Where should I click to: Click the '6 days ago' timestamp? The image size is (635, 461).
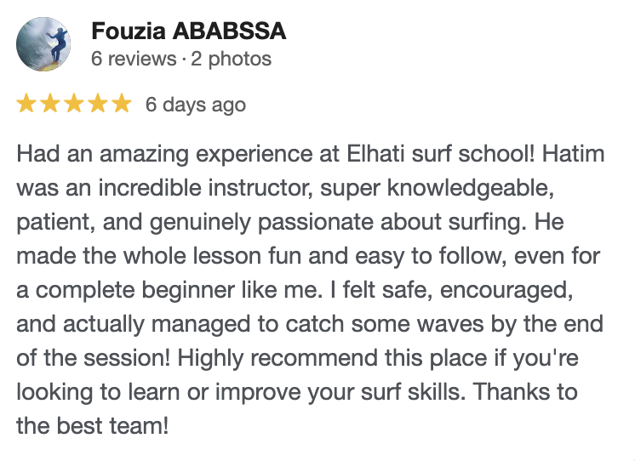[196, 105]
